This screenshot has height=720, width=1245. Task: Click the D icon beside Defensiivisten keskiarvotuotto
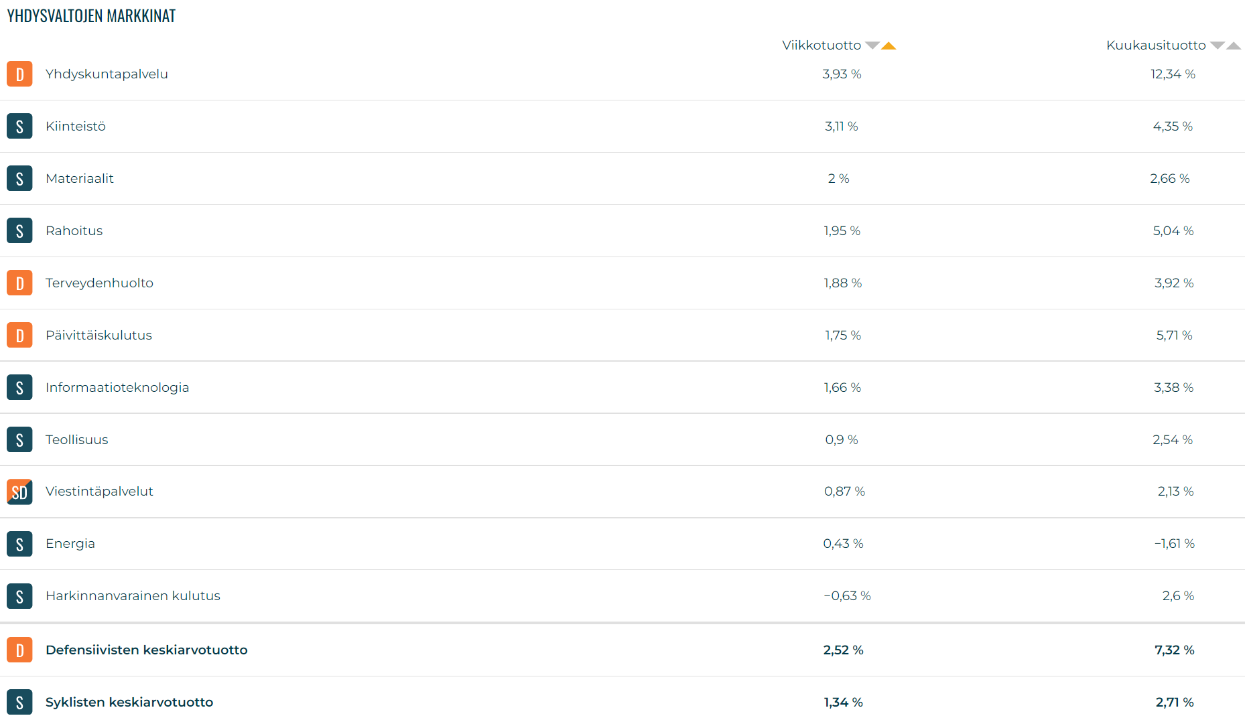point(19,650)
